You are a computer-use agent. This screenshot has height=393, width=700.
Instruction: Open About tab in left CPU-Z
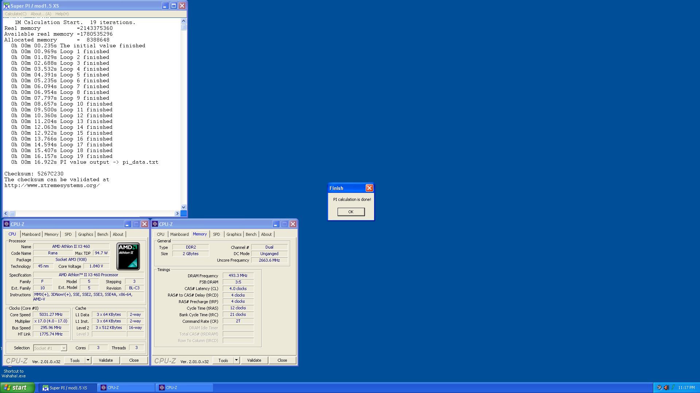pyautogui.click(x=118, y=234)
